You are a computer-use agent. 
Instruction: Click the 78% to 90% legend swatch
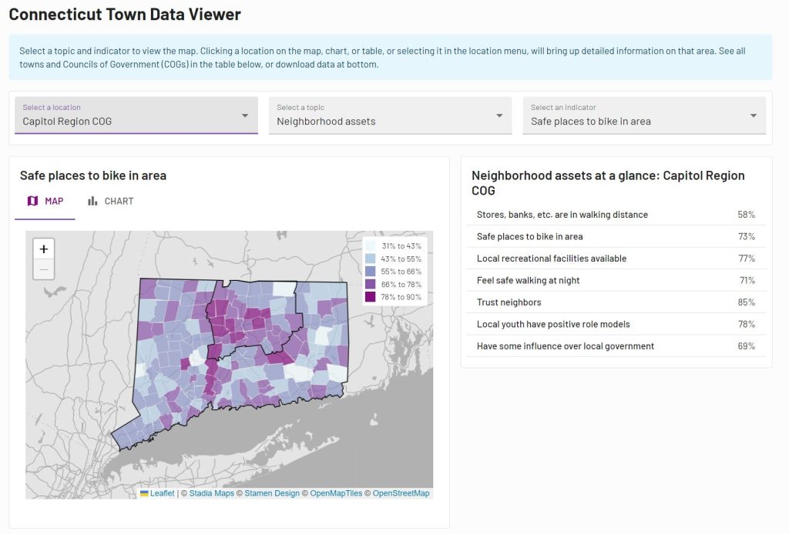(x=371, y=297)
